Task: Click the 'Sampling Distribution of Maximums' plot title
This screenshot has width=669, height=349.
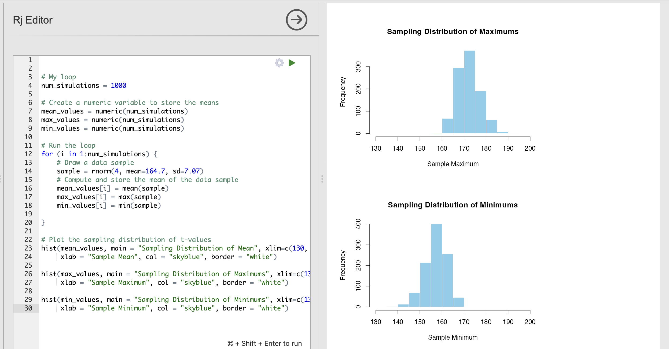Action: coord(453,32)
